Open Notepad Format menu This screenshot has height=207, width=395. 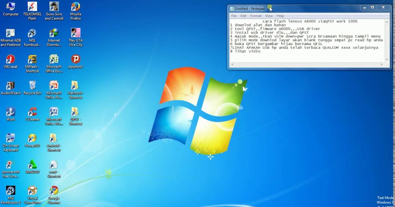coord(256,16)
